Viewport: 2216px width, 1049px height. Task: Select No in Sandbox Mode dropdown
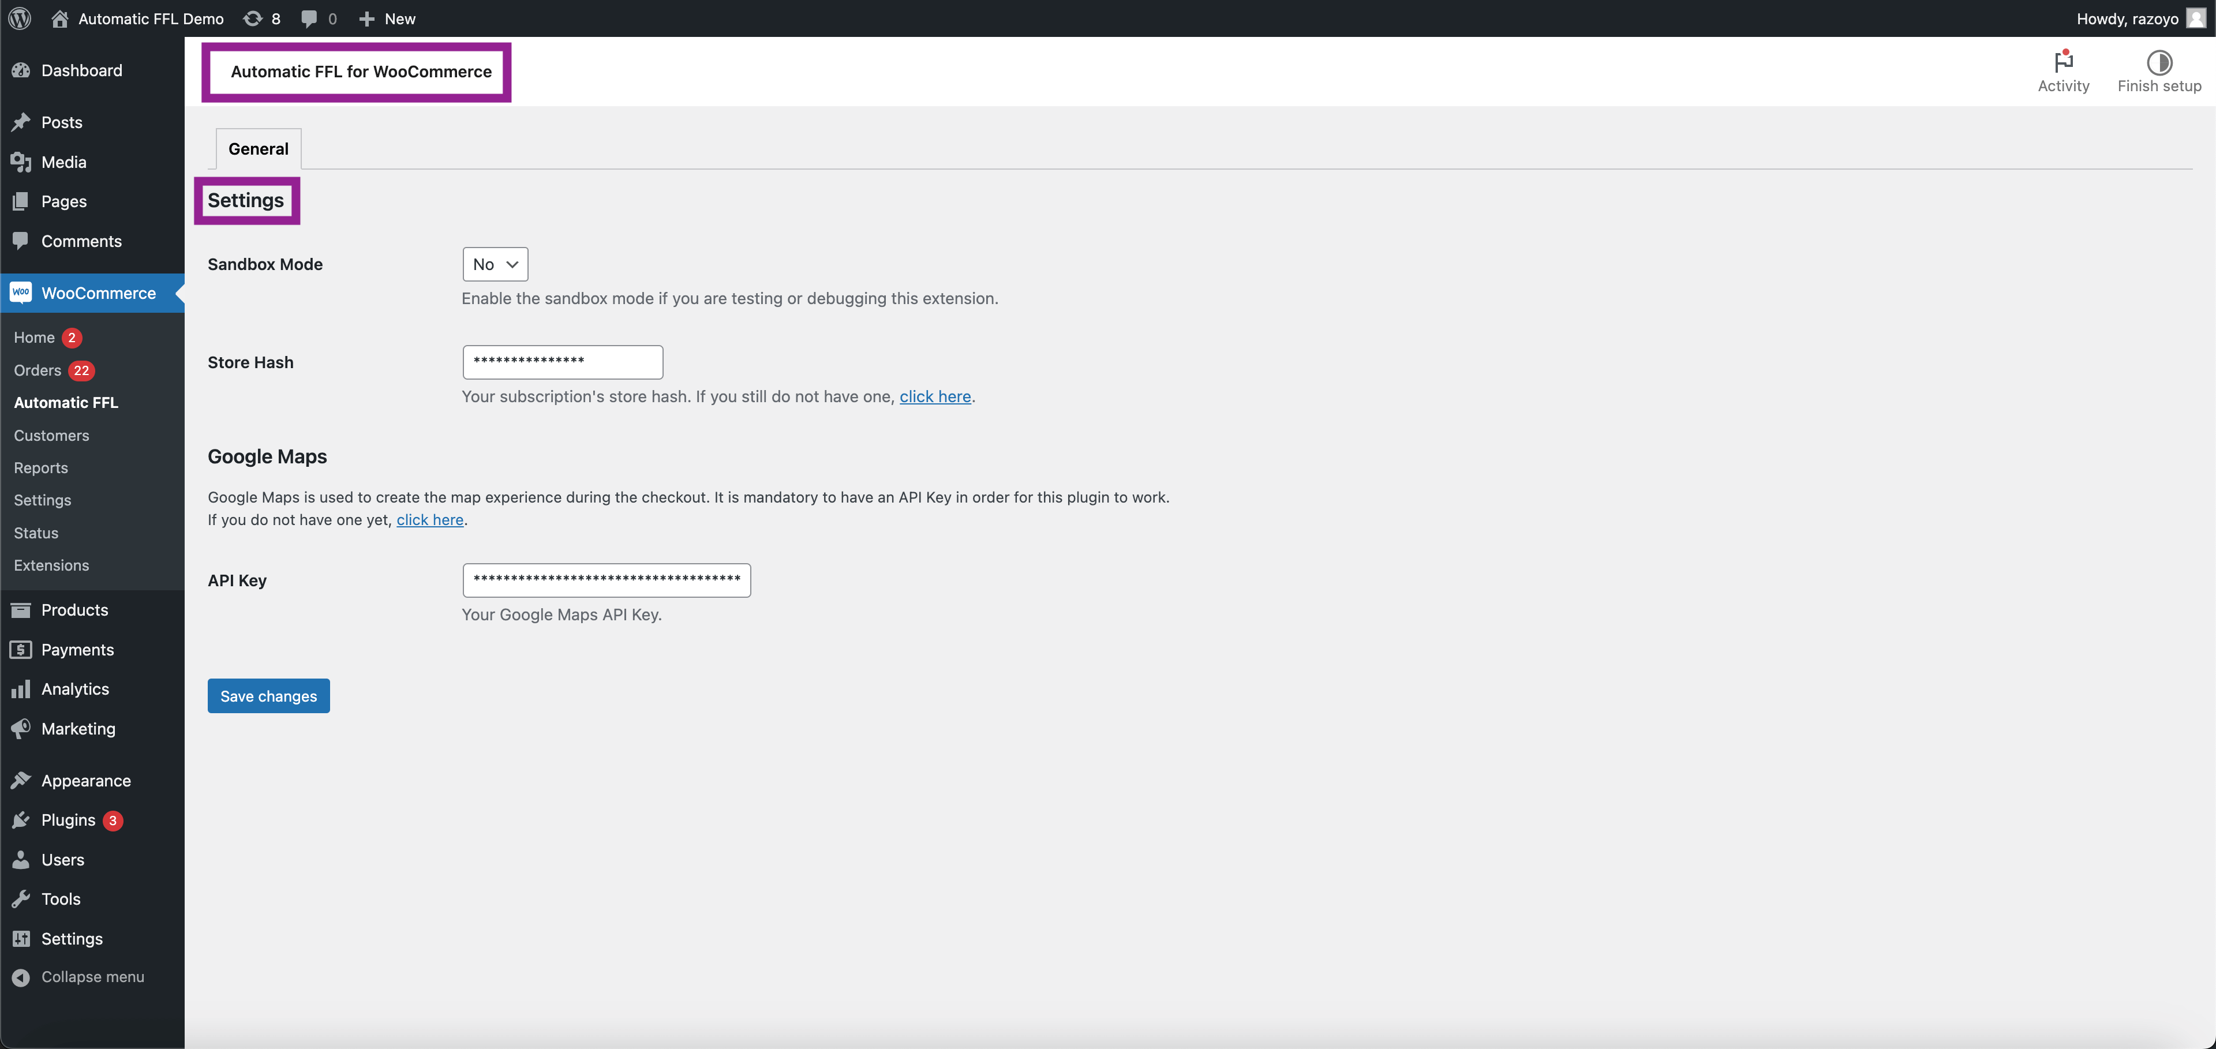tap(493, 263)
